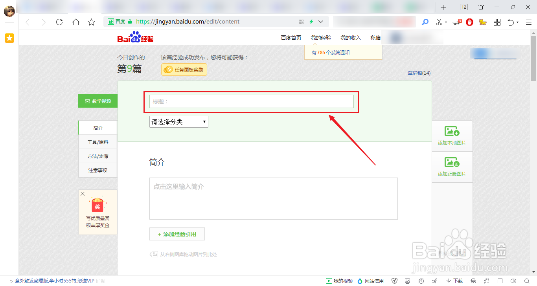This screenshot has height=286, width=537.
Task: Click inside the 标题 title input field
Action: (251, 101)
